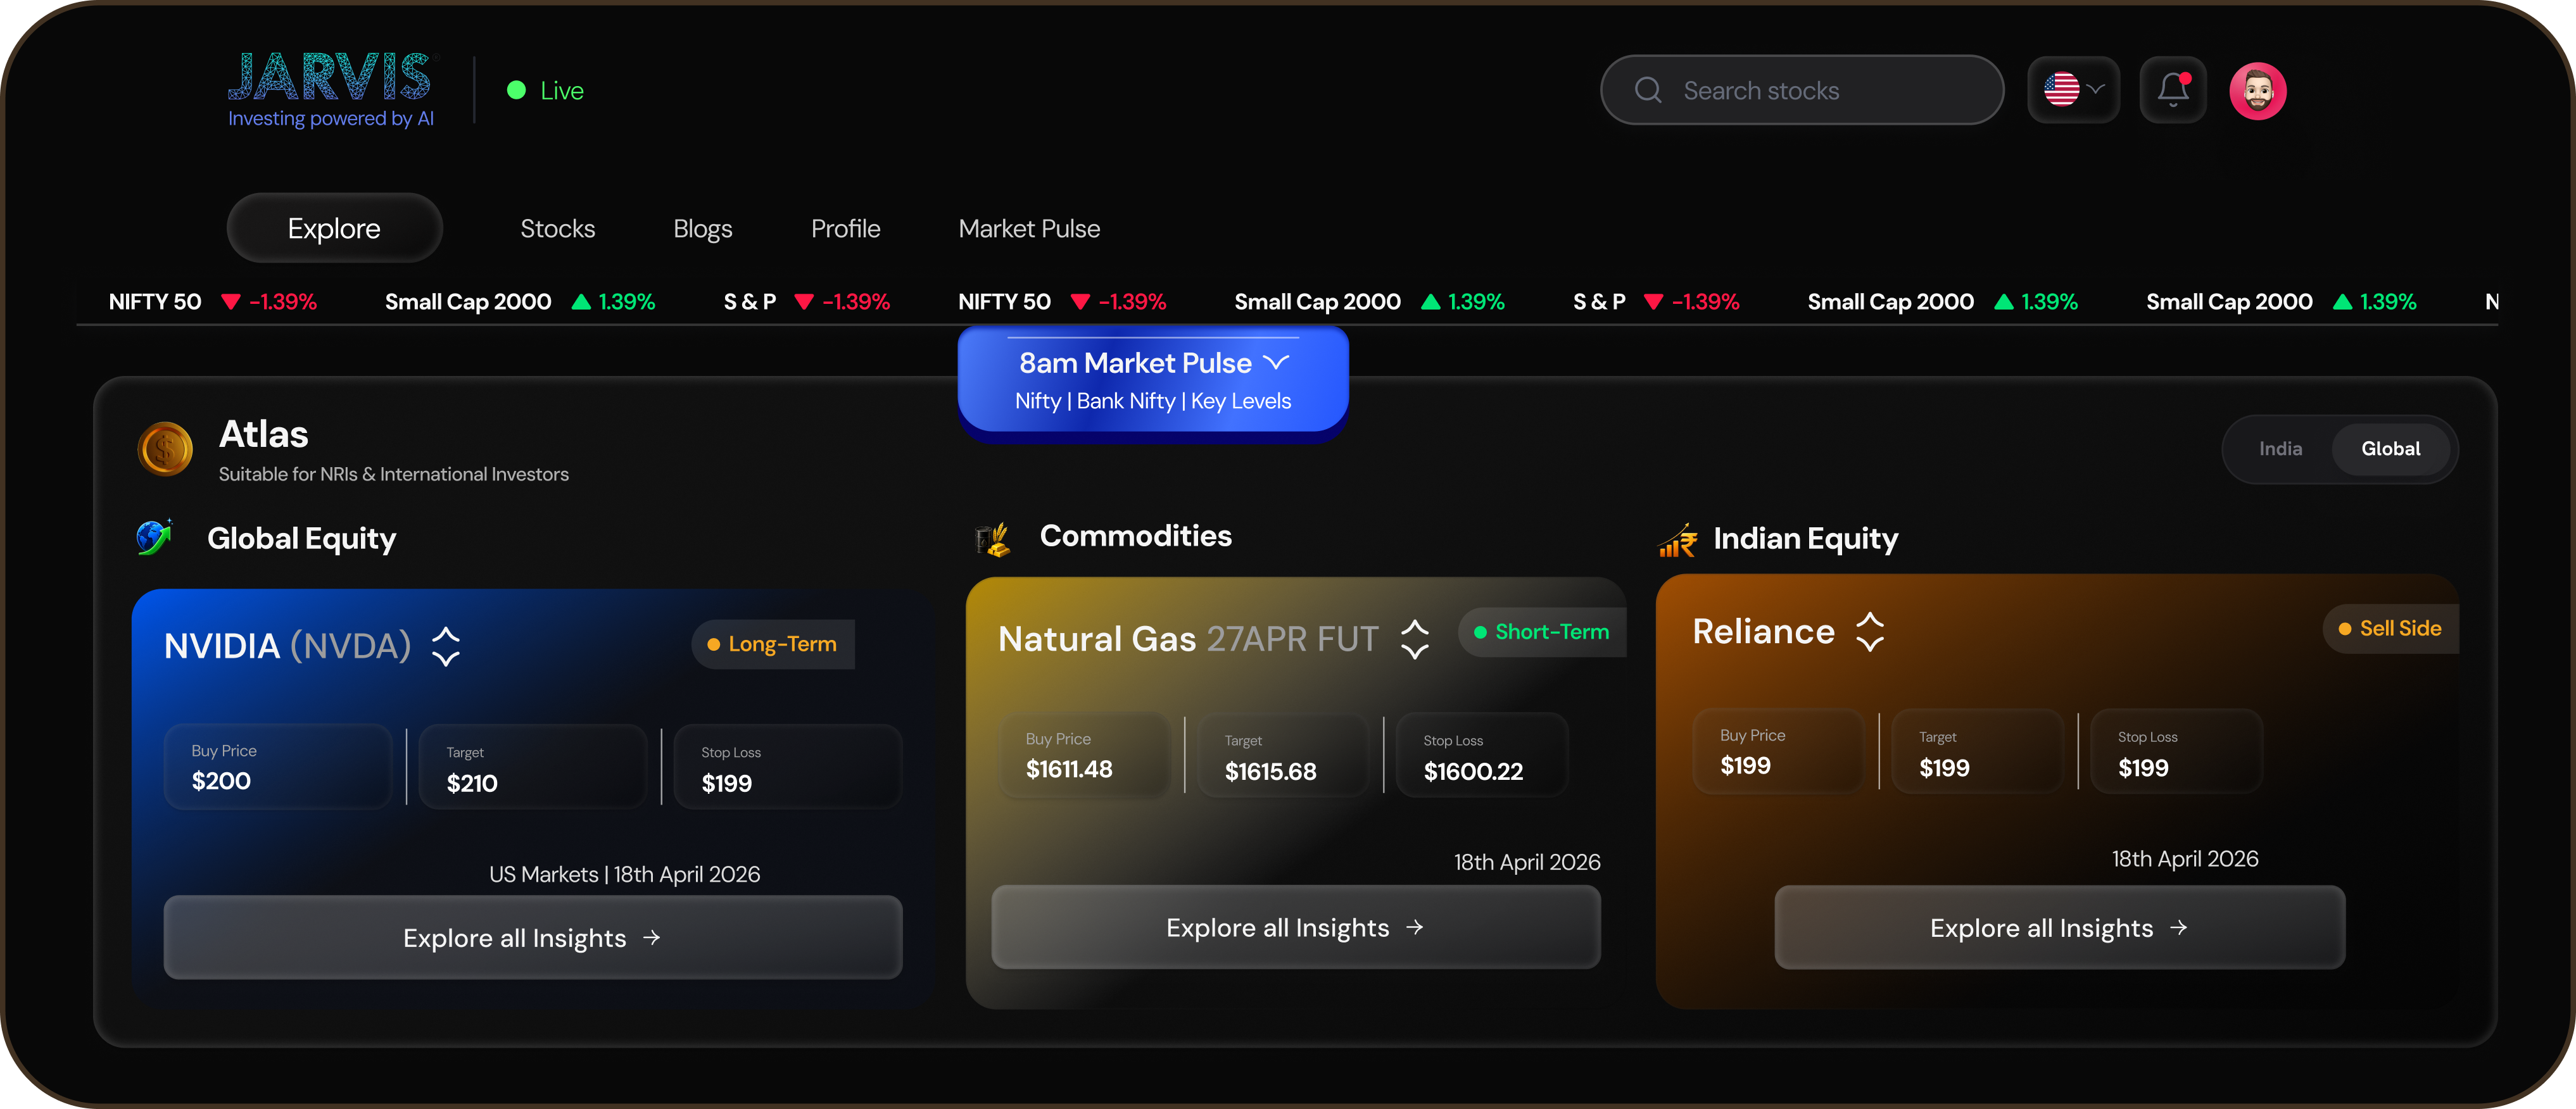Switch Atlas view to Global
Screen dimensions: 2576x1109
click(x=2390, y=449)
